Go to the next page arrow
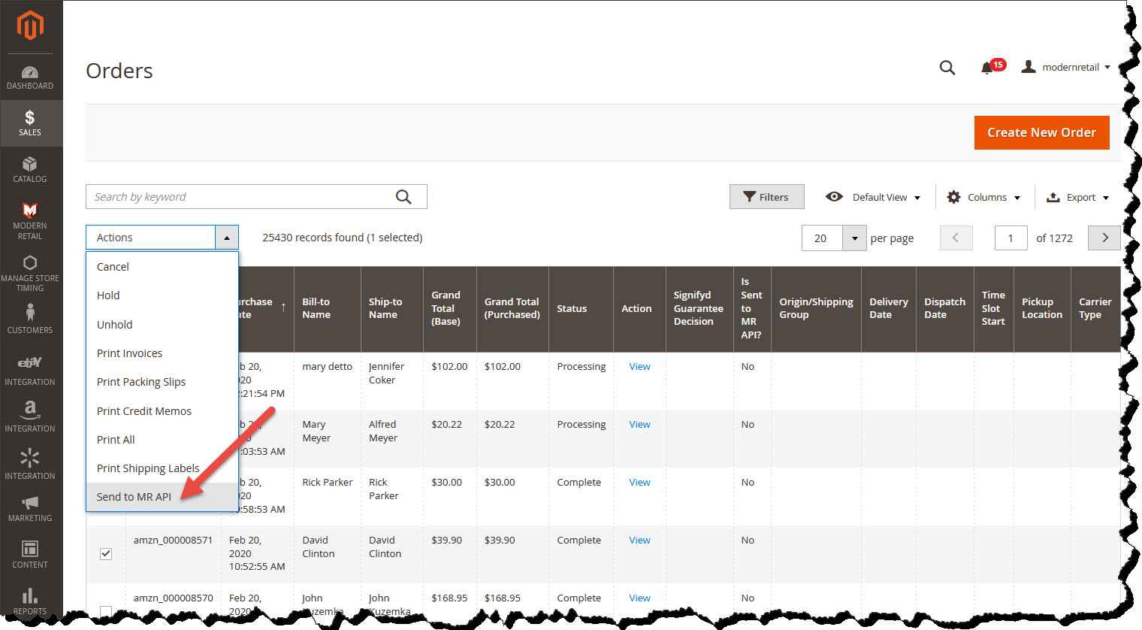This screenshot has width=1142, height=630. (1104, 238)
